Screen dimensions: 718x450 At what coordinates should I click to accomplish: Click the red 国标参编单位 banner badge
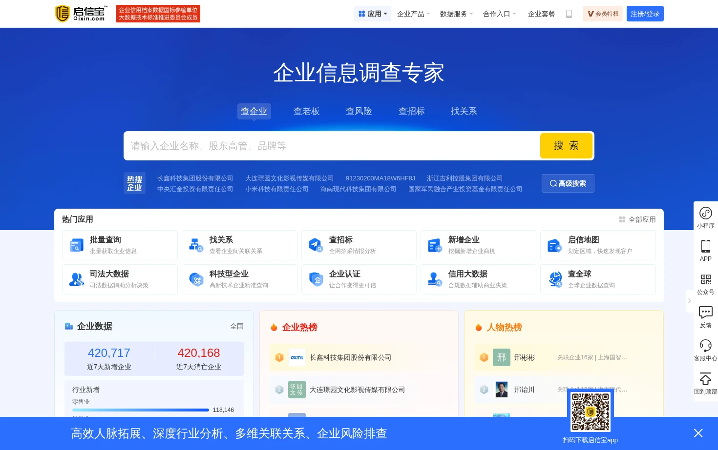[158, 14]
